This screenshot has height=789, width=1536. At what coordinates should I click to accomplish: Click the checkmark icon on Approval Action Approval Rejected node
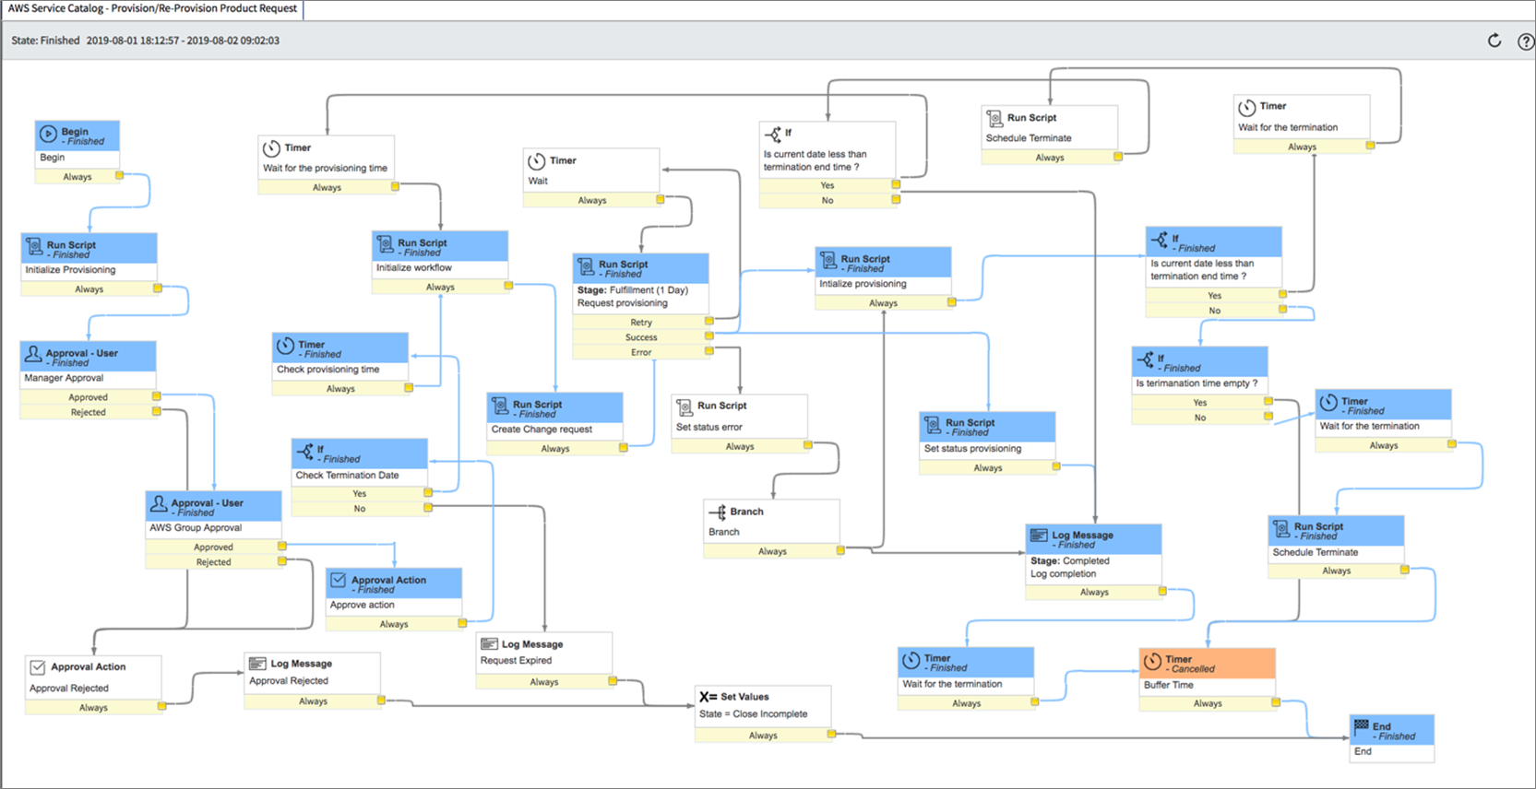(38, 667)
